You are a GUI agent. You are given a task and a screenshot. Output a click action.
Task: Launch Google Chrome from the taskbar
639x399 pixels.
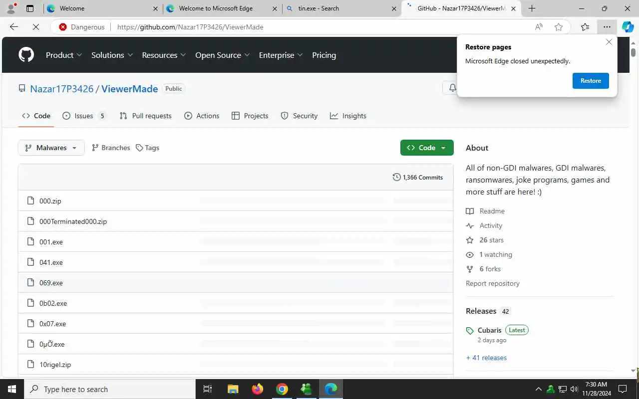coord(282,389)
